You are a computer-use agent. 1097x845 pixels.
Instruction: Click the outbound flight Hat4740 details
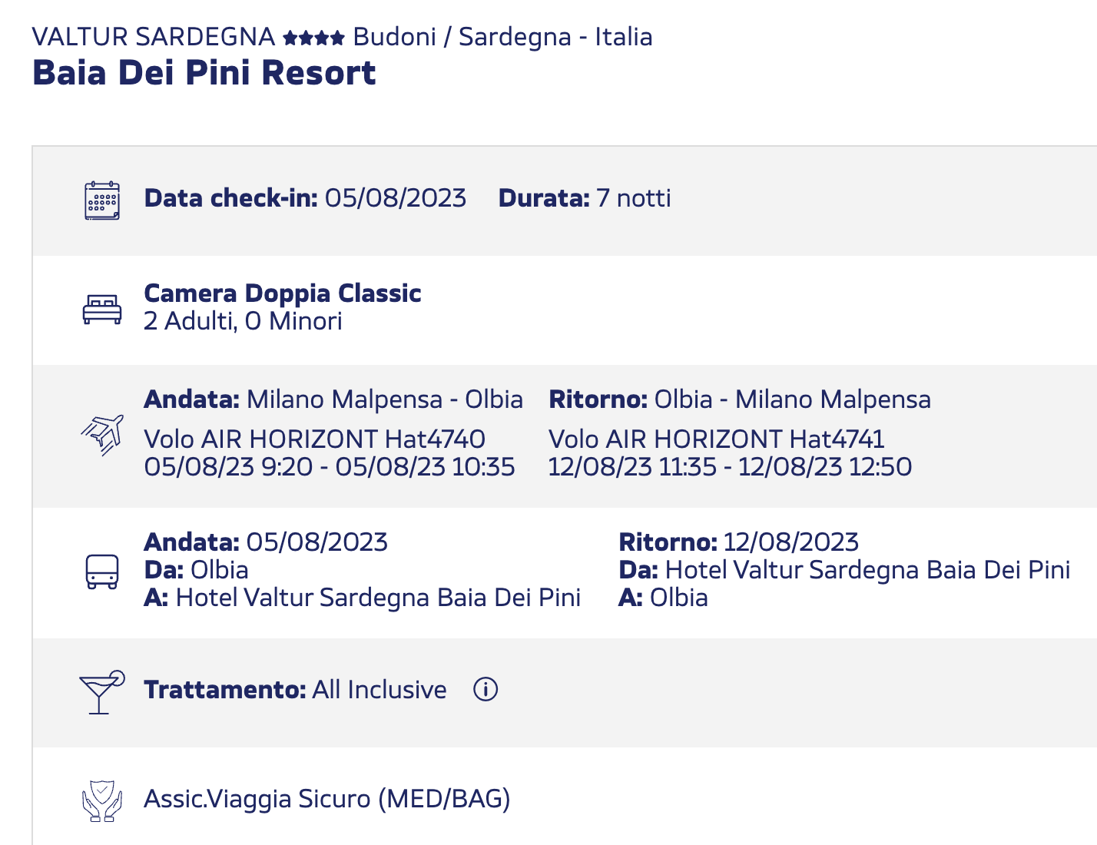tap(330, 453)
